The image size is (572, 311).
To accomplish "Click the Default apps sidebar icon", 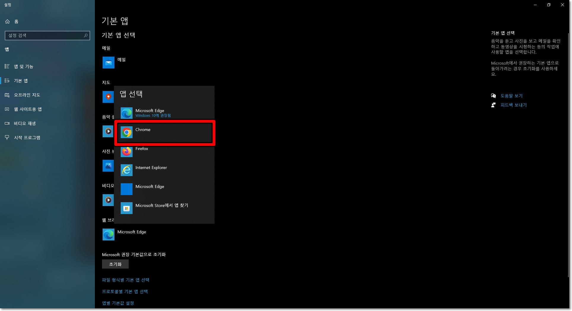I will [x=7, y=81].
